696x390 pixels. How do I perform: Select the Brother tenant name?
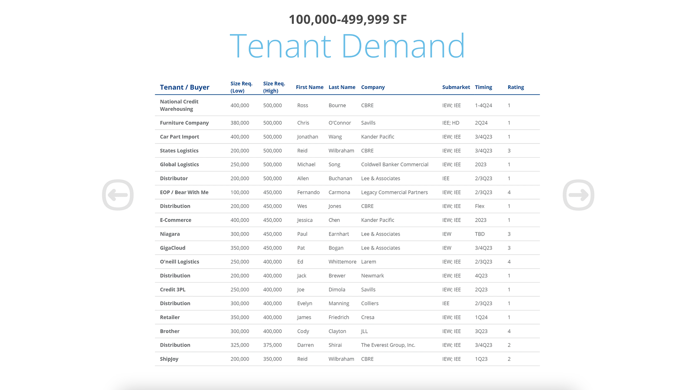pyautogui.click(x=170, y=331)
